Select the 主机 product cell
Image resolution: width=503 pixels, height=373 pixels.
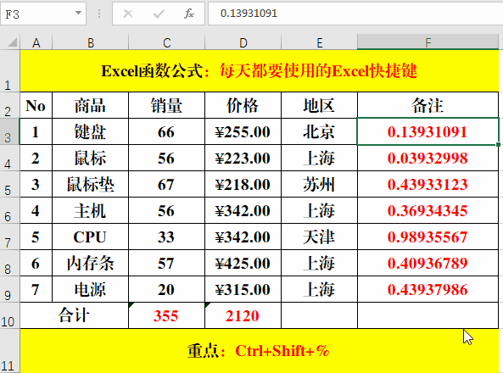click(x=91, y=210)
